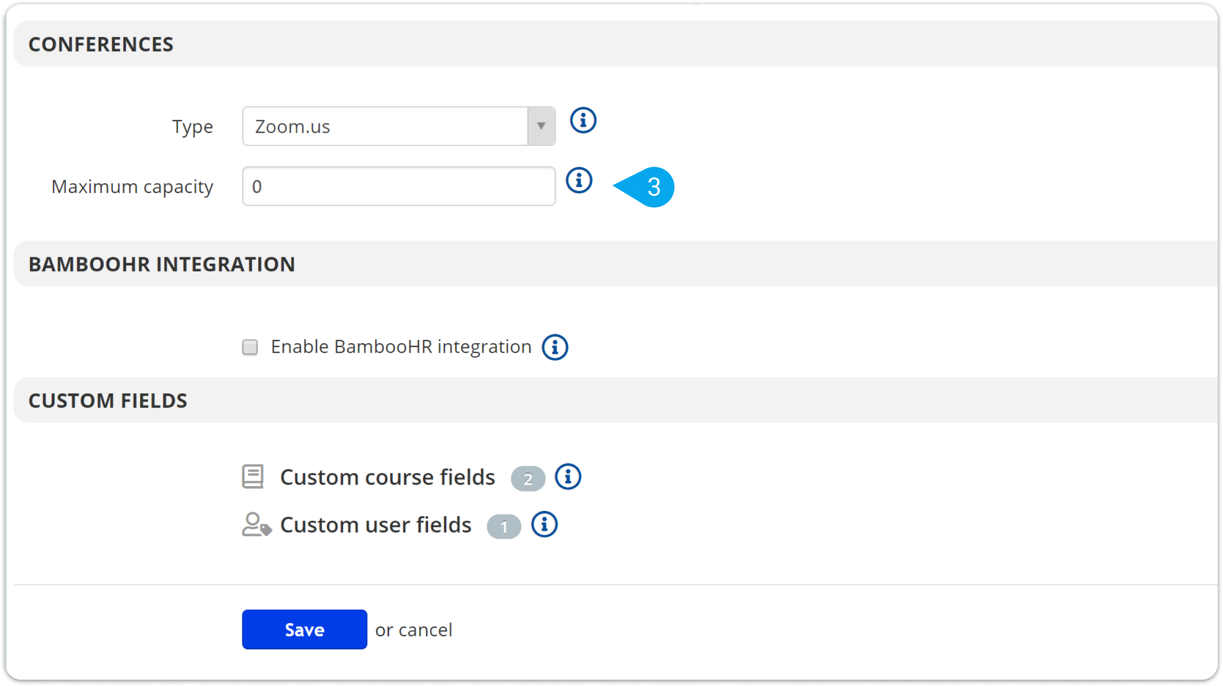Click the course book icon
The width and height of the screenshot is (1223, 686).
[x=253, y=477]
